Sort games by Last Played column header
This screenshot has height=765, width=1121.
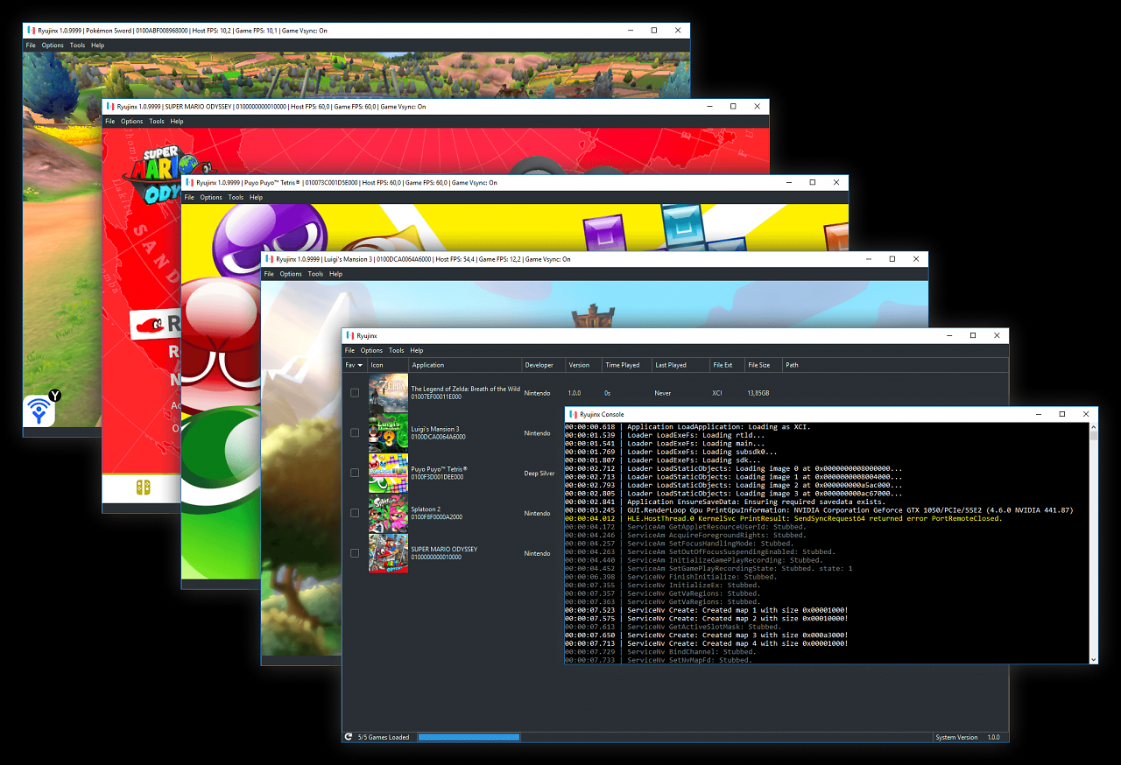[671, 365]
